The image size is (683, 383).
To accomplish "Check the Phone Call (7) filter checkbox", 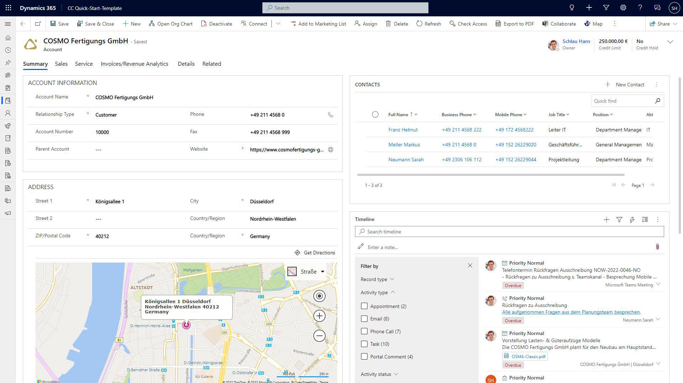I will click(x=364, y=331).
